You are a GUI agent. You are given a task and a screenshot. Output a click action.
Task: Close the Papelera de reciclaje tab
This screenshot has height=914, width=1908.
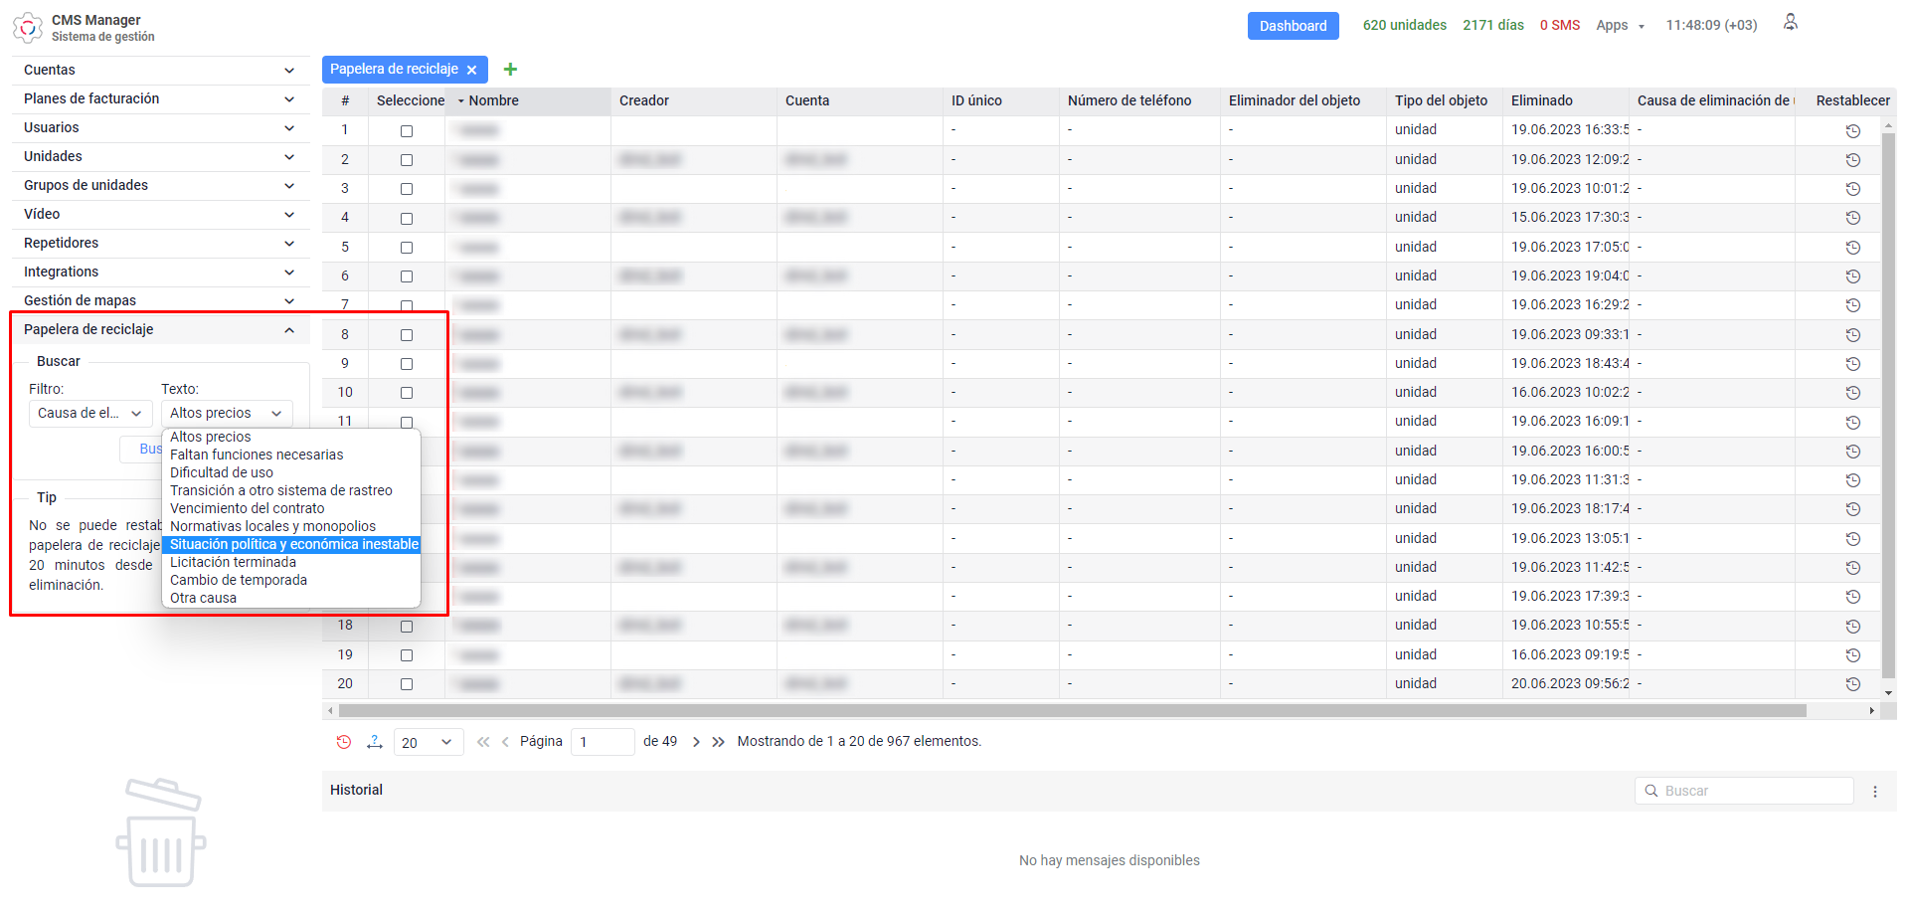tap(472, 70)
